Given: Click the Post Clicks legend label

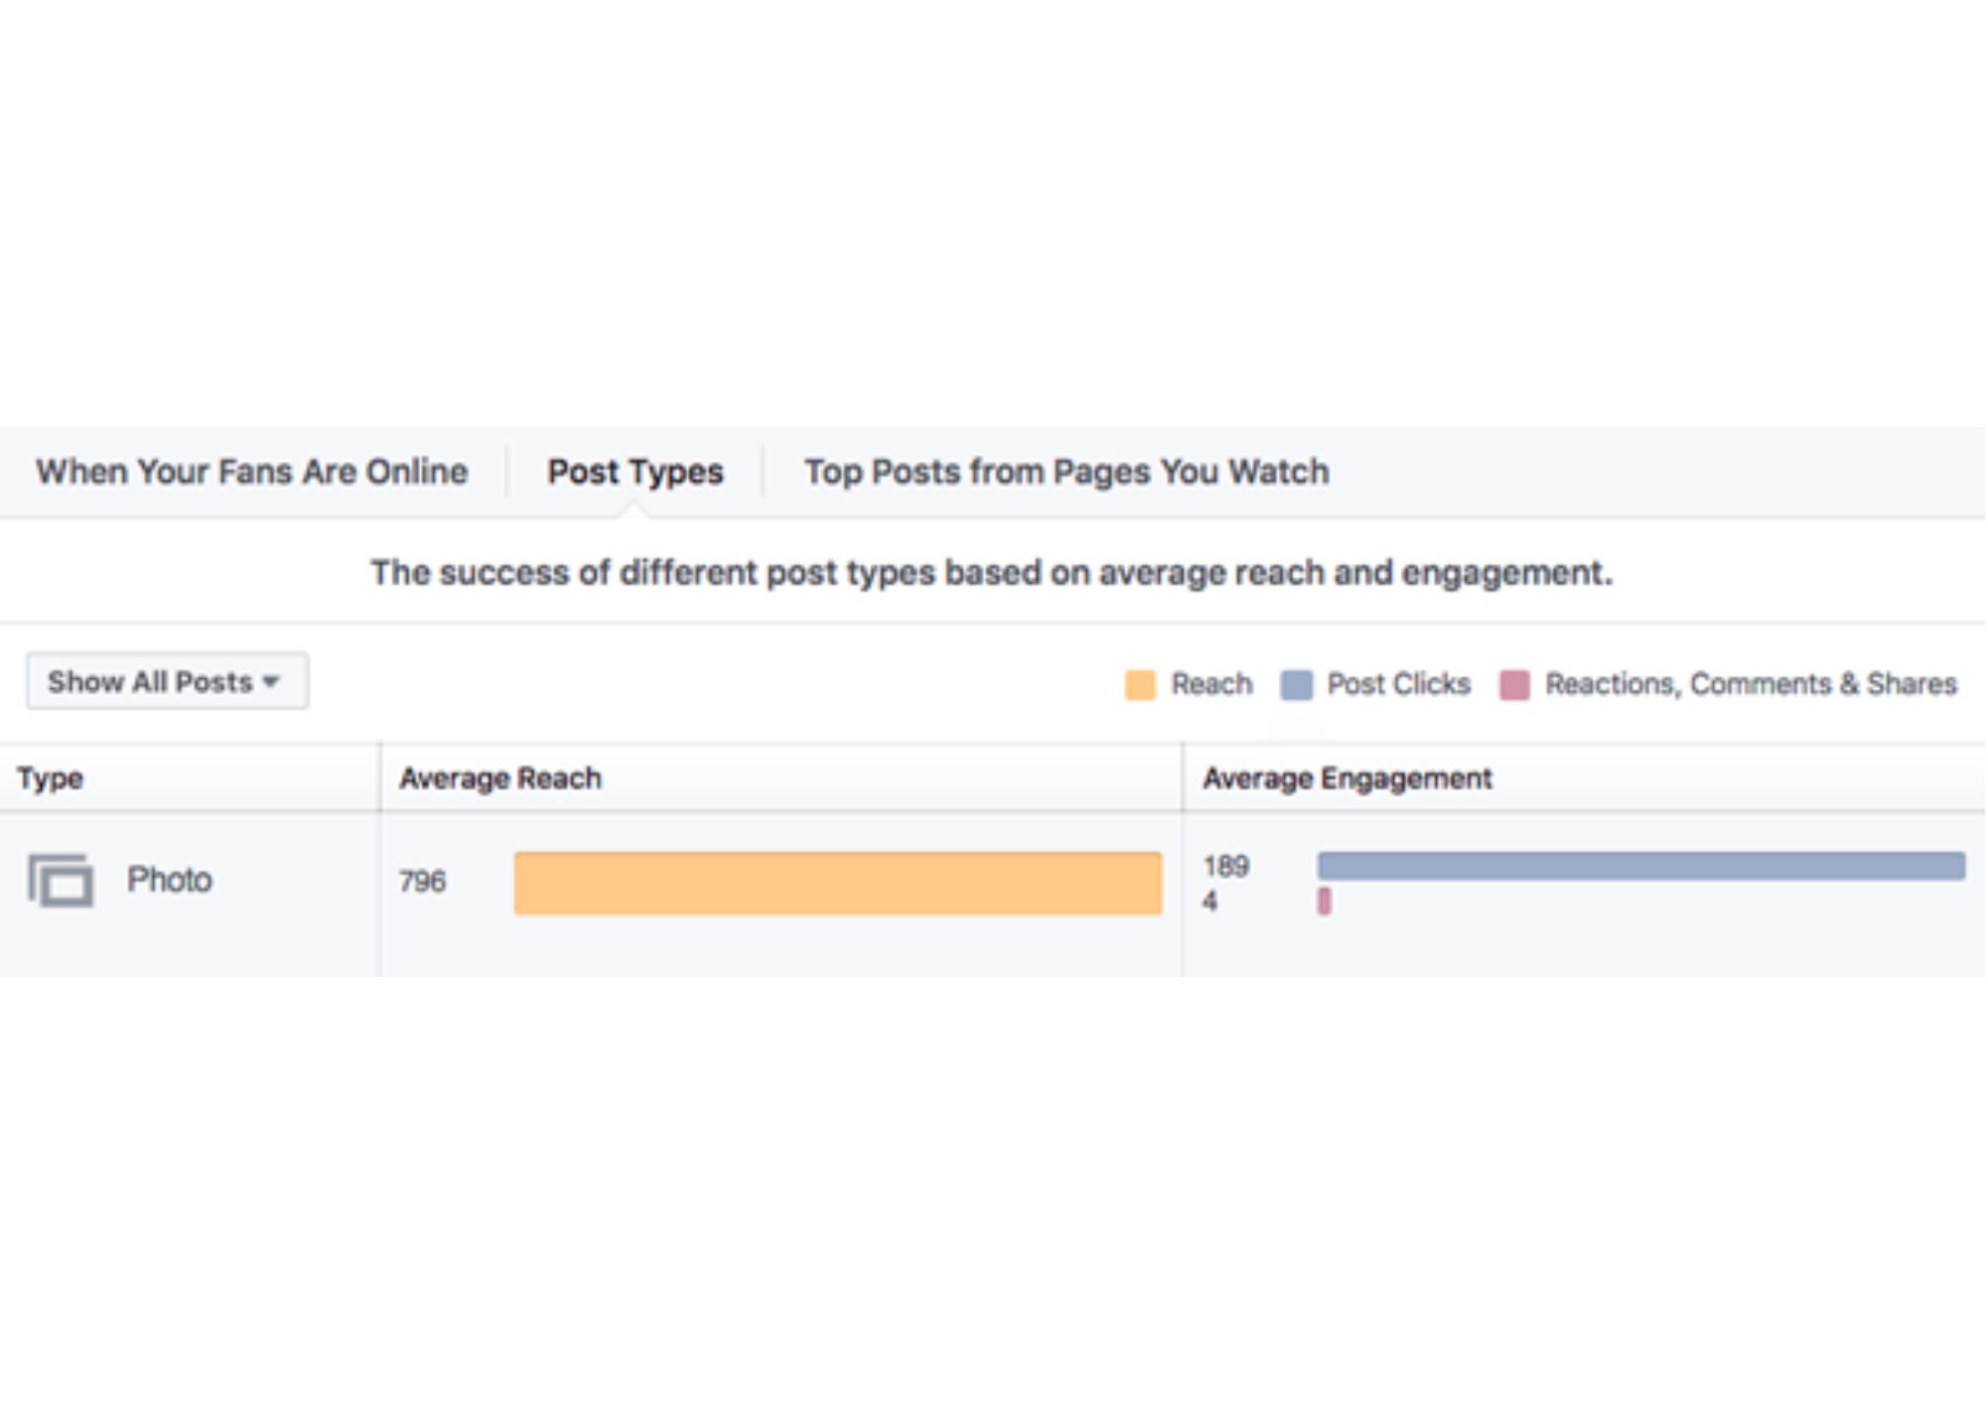Looking at the screenshot, I should [x=1398, y=684].
